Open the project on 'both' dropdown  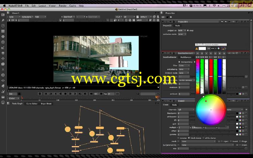[x=182, y=30]
